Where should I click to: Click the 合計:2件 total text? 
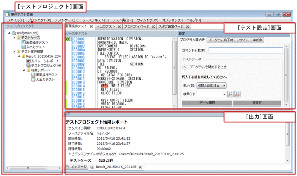pyautogui.click(x=106, y=161)
